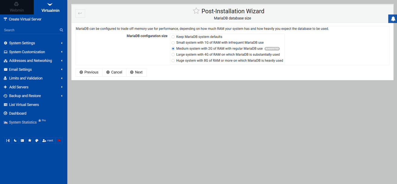
Task: Click the sidebar Search field
Action: [30, 30]
